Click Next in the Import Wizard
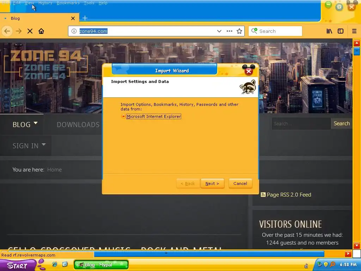Screen dimensions: 361x271 pos(212,183)
